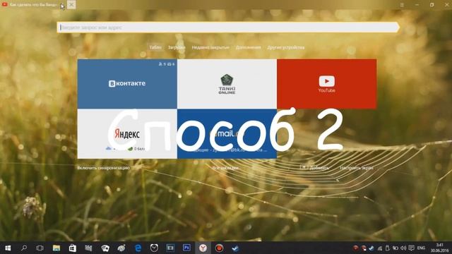Open Windows search from taskbar
Image resolution: width=452 pixels, height=254 pixels.
coord(24,248)
